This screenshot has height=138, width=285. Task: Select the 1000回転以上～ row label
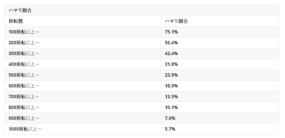[25, 129]
